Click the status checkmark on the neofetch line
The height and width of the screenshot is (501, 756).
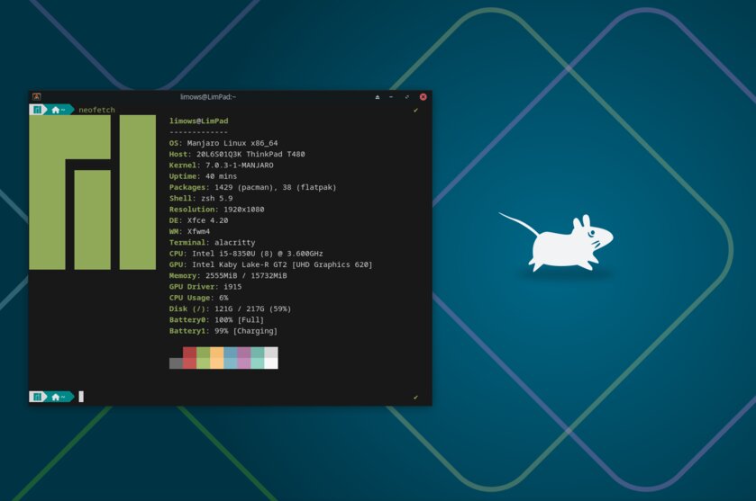click(415, 111)
